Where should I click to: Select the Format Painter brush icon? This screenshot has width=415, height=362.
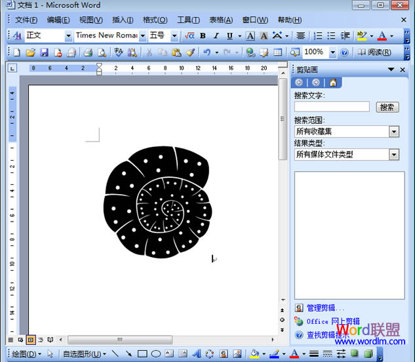(x=189, y=52)
